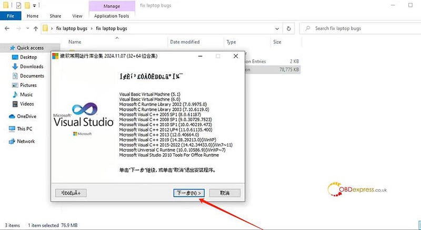421x230 pixels.
Task: Click the installer's Microsoft logo title icon
Action: pyautogui.click(x=55, y=56)
